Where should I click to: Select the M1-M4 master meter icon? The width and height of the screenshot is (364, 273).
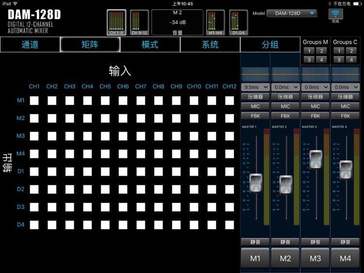point(215,22)
